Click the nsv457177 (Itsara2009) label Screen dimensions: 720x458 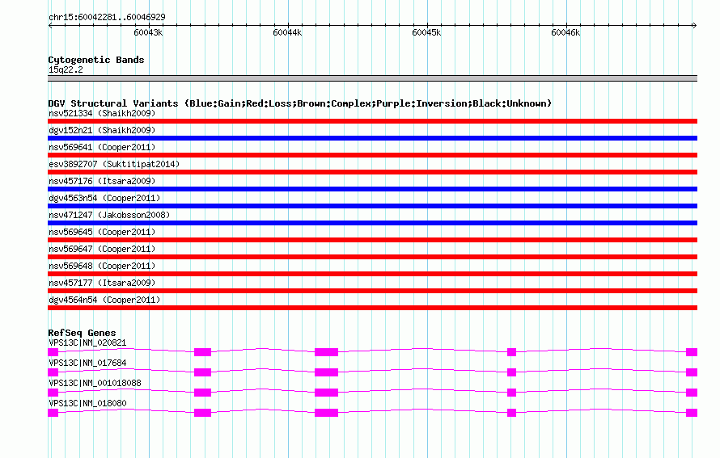[102, 283]
